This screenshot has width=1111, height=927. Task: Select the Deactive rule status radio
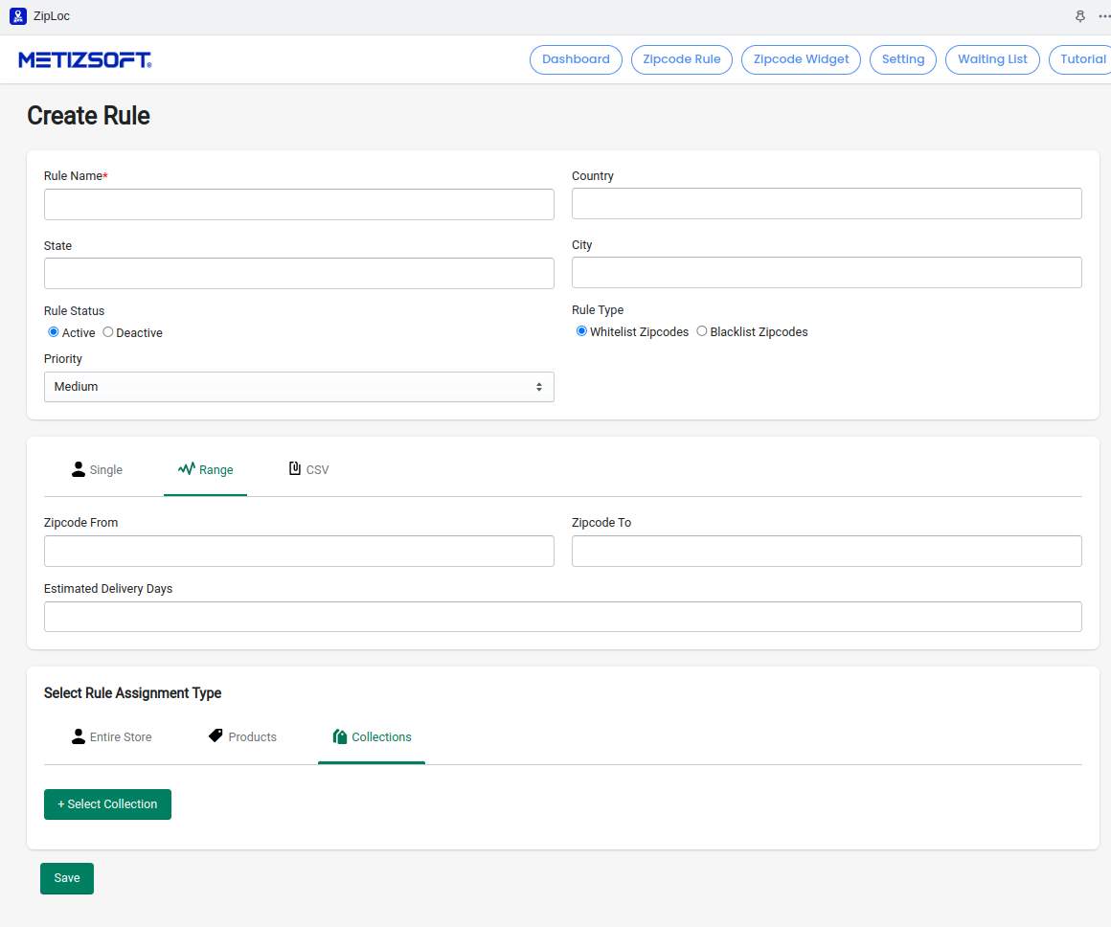(108, 332)
